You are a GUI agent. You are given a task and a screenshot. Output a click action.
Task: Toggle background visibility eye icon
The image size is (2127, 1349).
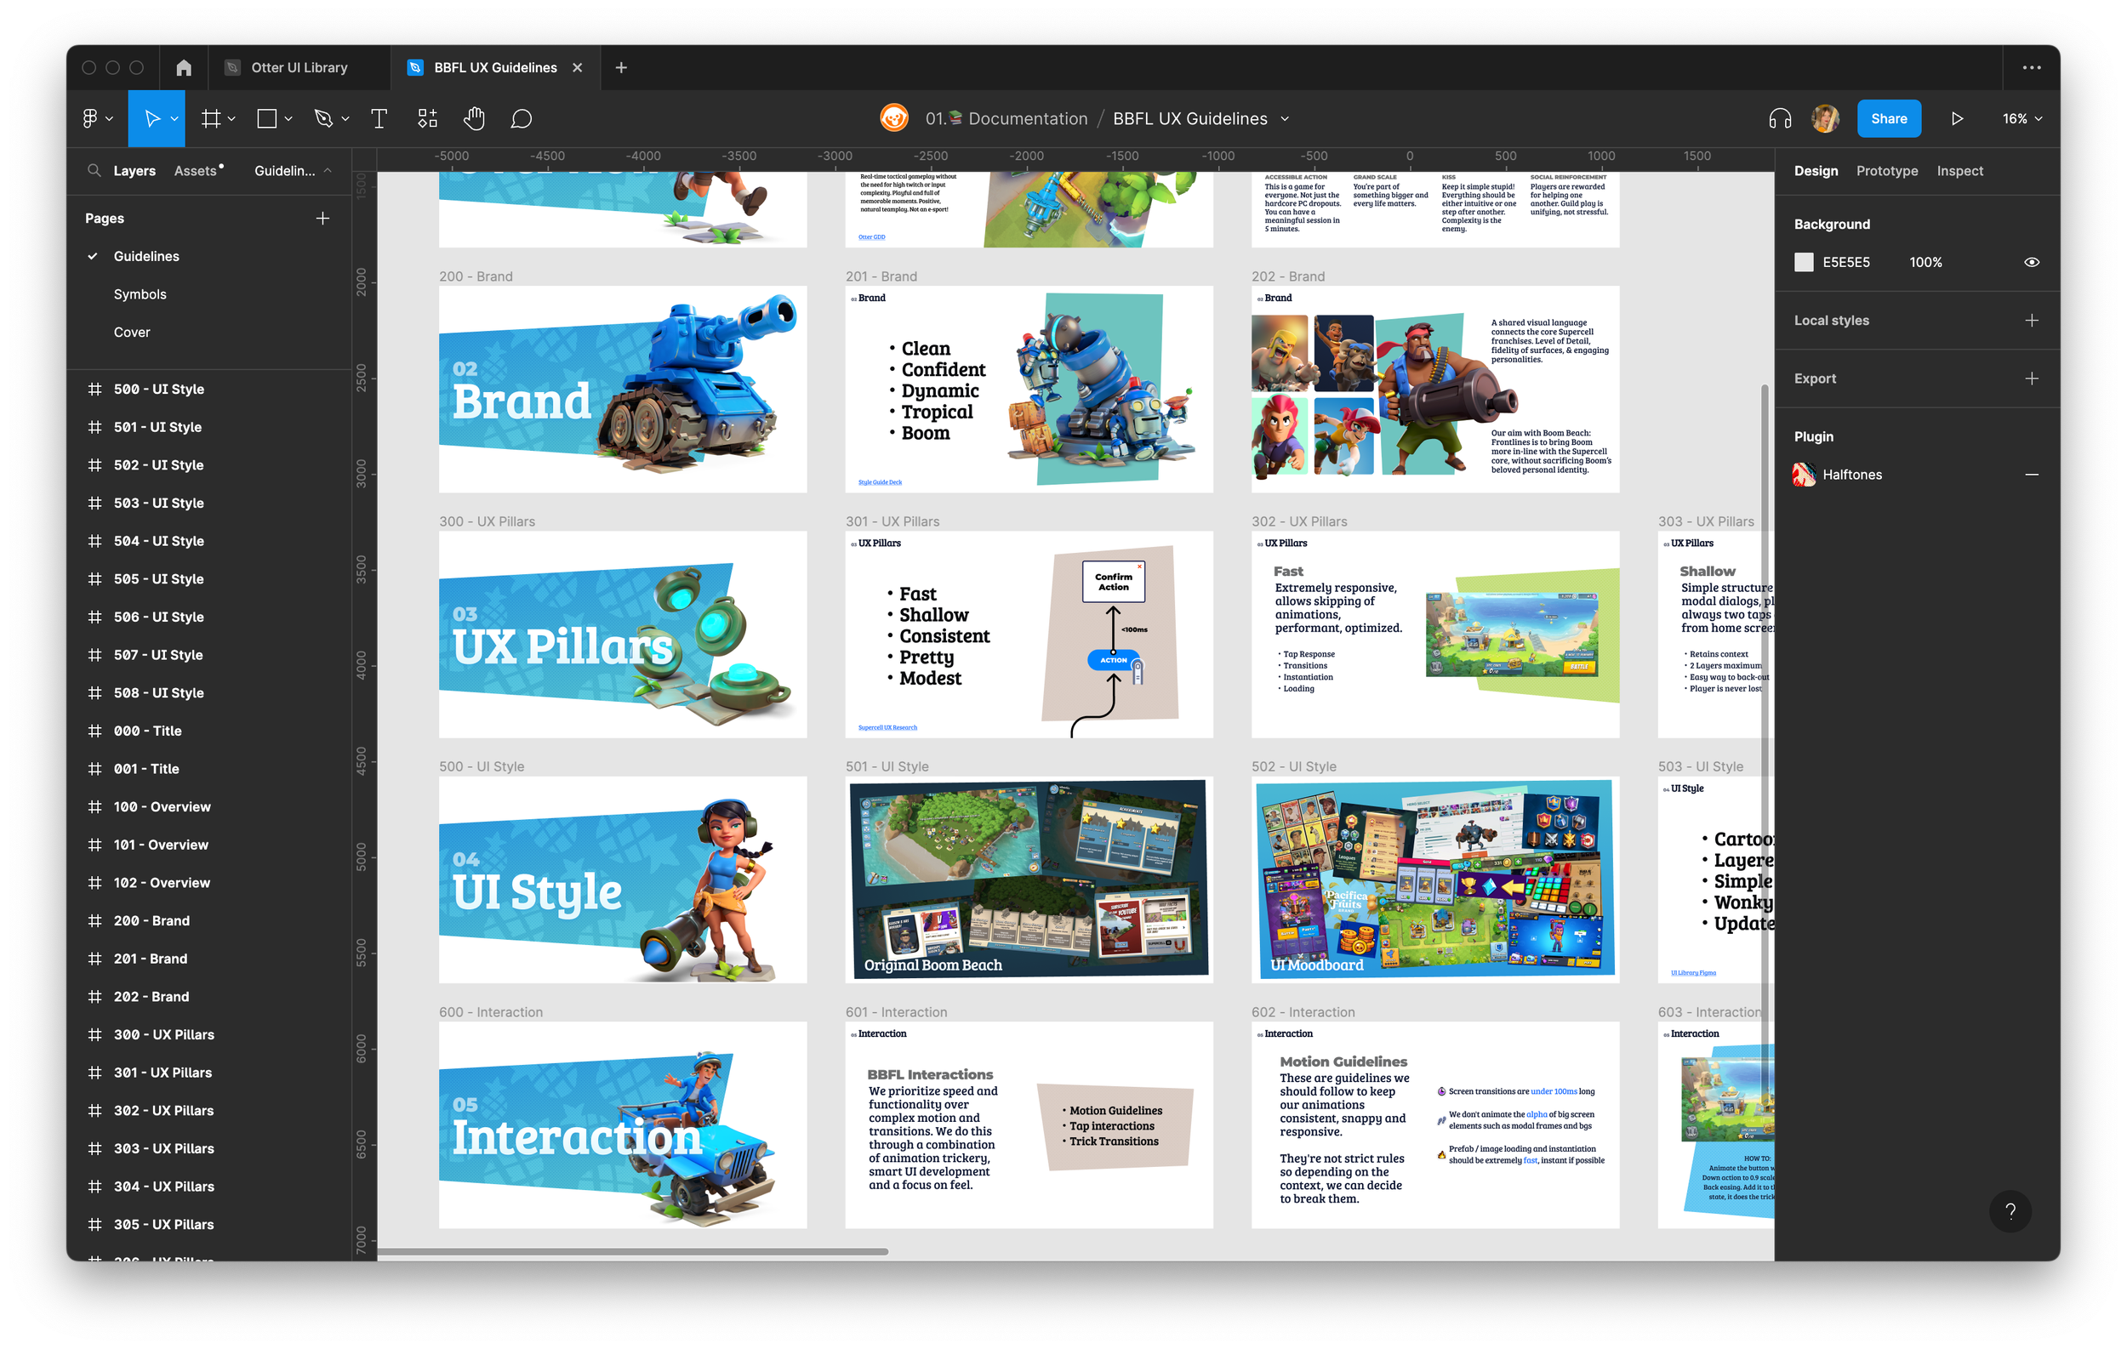click(x=2032, y=262)
